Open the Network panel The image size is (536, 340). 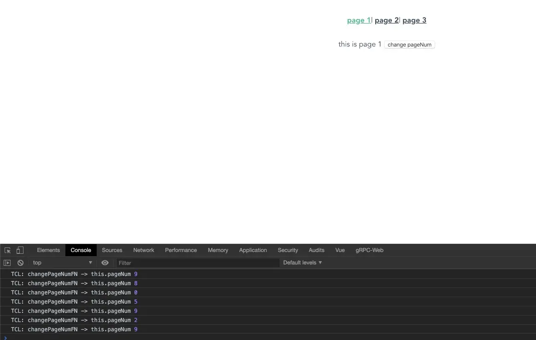click(144, 250)
